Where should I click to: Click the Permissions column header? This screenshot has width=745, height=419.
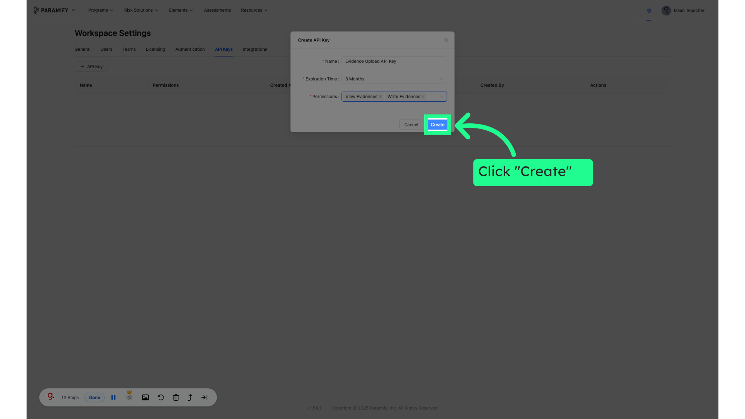coord(166,85)
